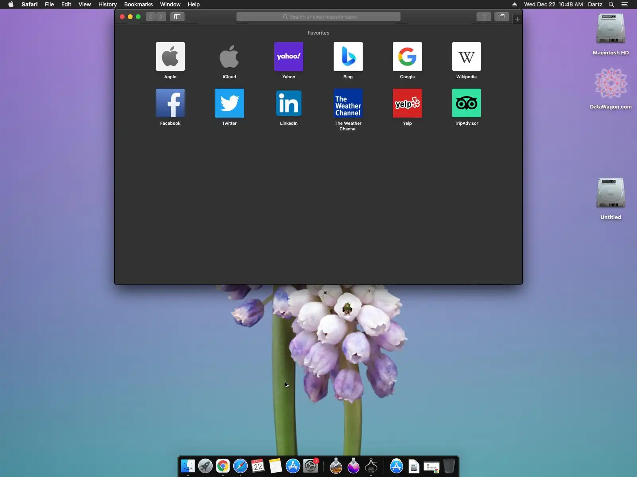Screen dimensions: 637x477
Task: Open the App Store from the Dock
Action: tap(293, 466)
